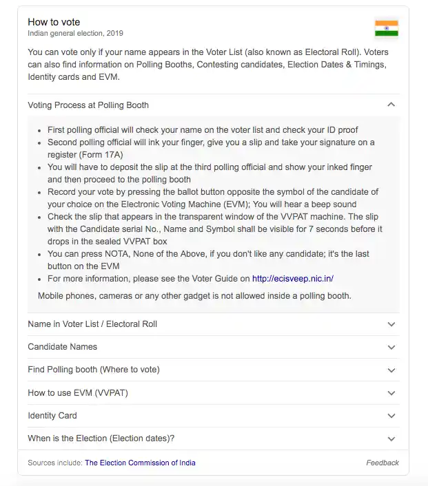Screen dimensions: 428x486
Task: Click the How to vote title
Action: [x=54, y=22]
